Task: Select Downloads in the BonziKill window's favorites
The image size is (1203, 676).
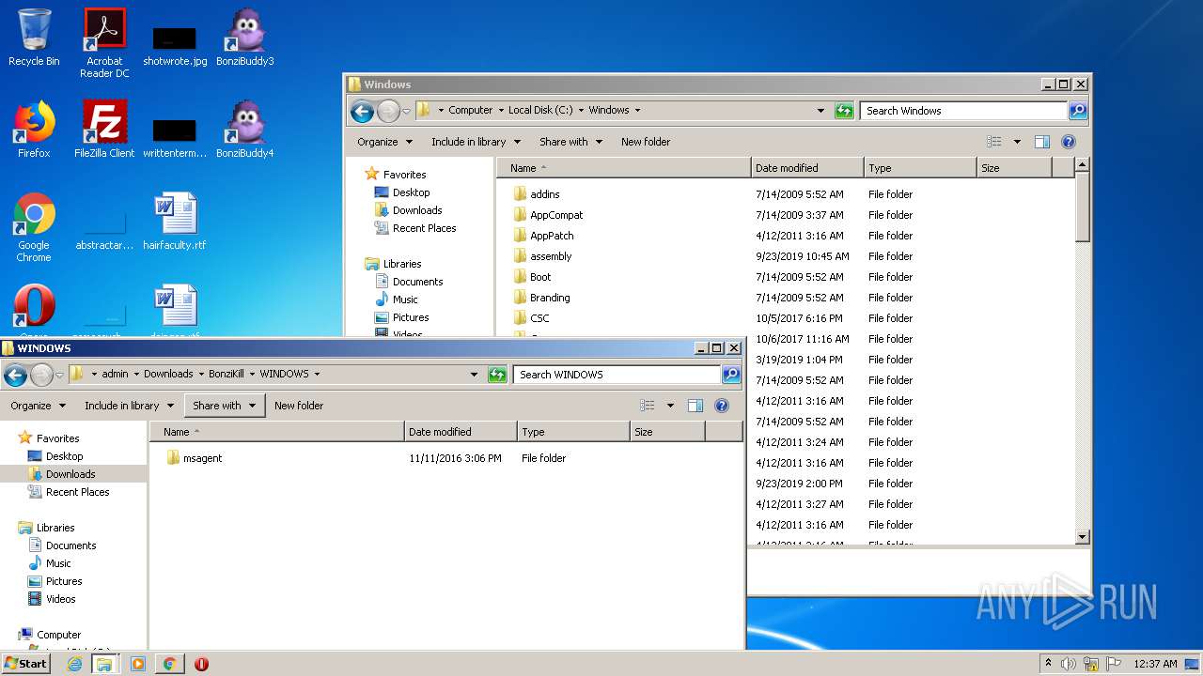Action: (x=70, y=474)
